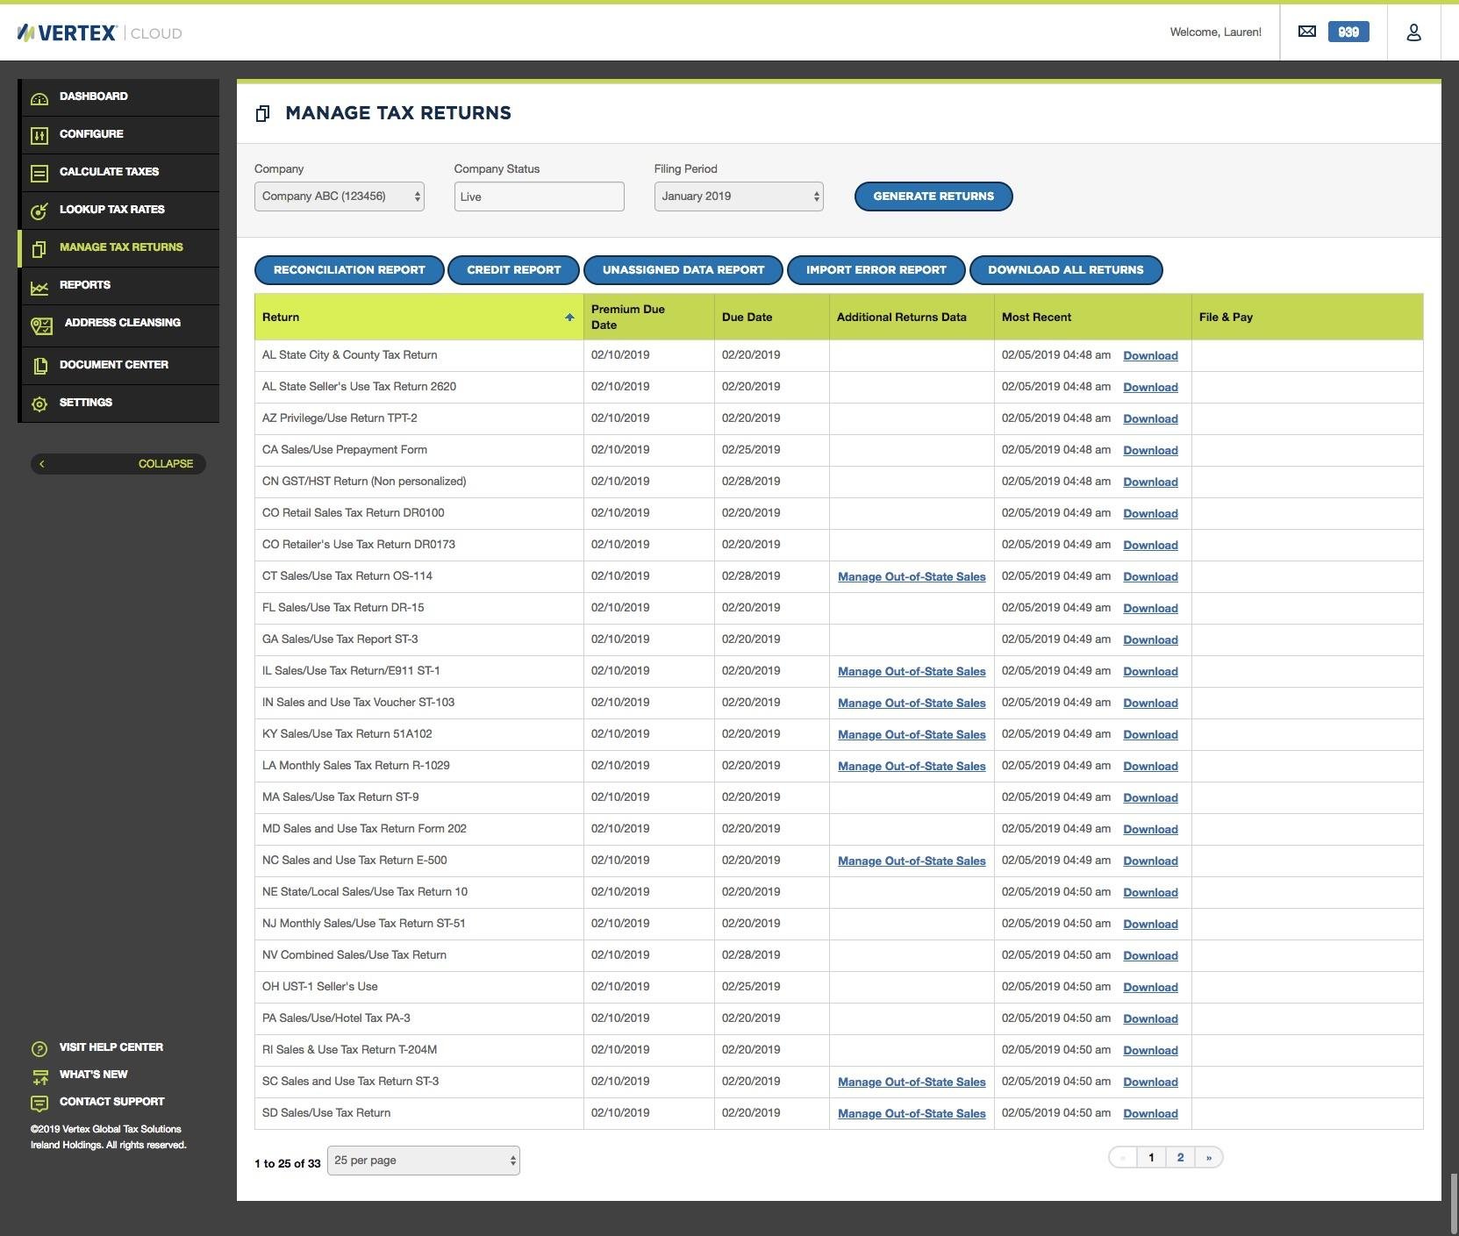Open the Company dropdown
The height and width of the screenshot is (1236, 1459).
tap(340, 196)
